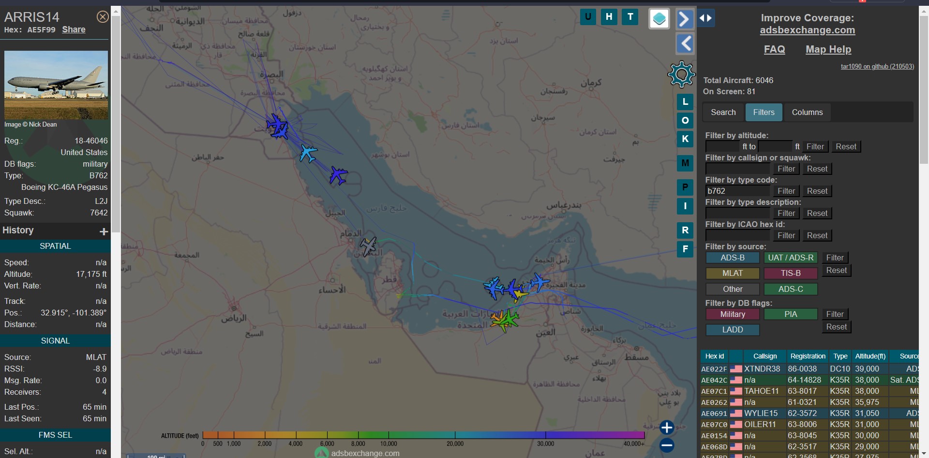Click the R map button
The width and height of the screenshot is (929, 458).
685,230
